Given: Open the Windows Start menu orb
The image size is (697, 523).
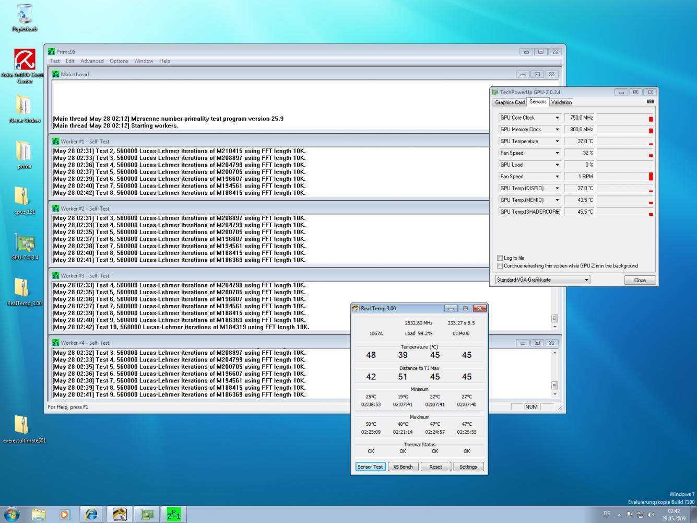Looking at the screenshot, I should pyautogui.click(x=11, y=515).
